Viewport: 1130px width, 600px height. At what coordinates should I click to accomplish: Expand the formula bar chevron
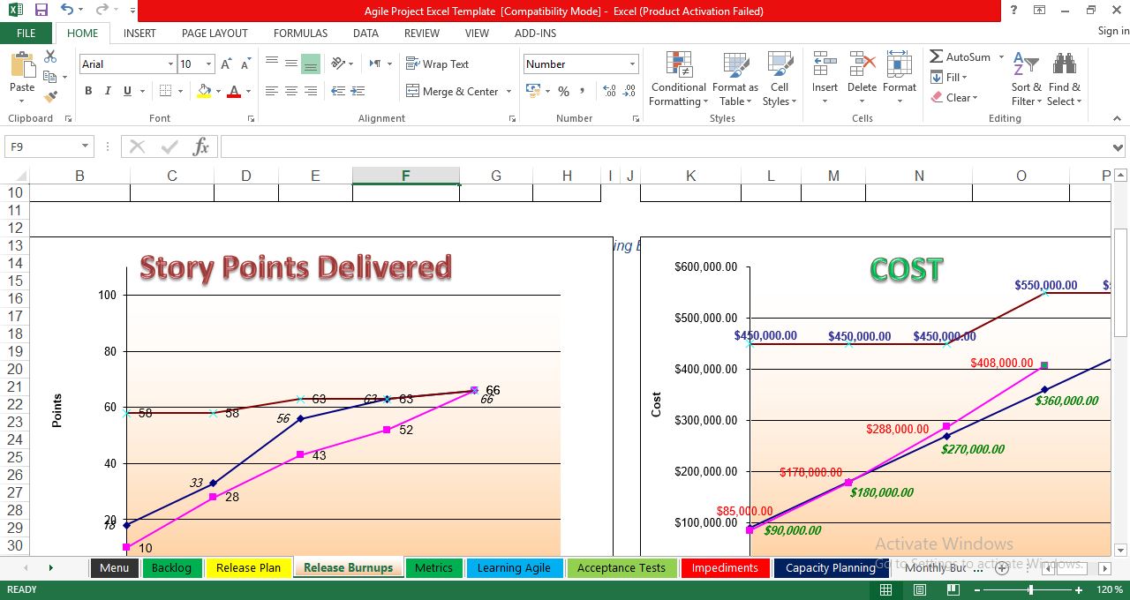(1119, 147)
